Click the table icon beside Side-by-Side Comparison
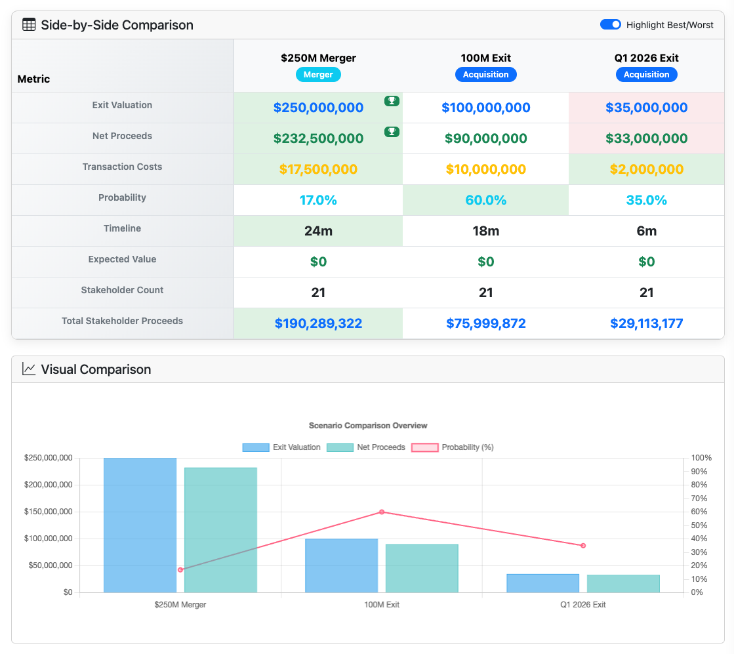The image size is (734, 654). click(x=29, y=24)
